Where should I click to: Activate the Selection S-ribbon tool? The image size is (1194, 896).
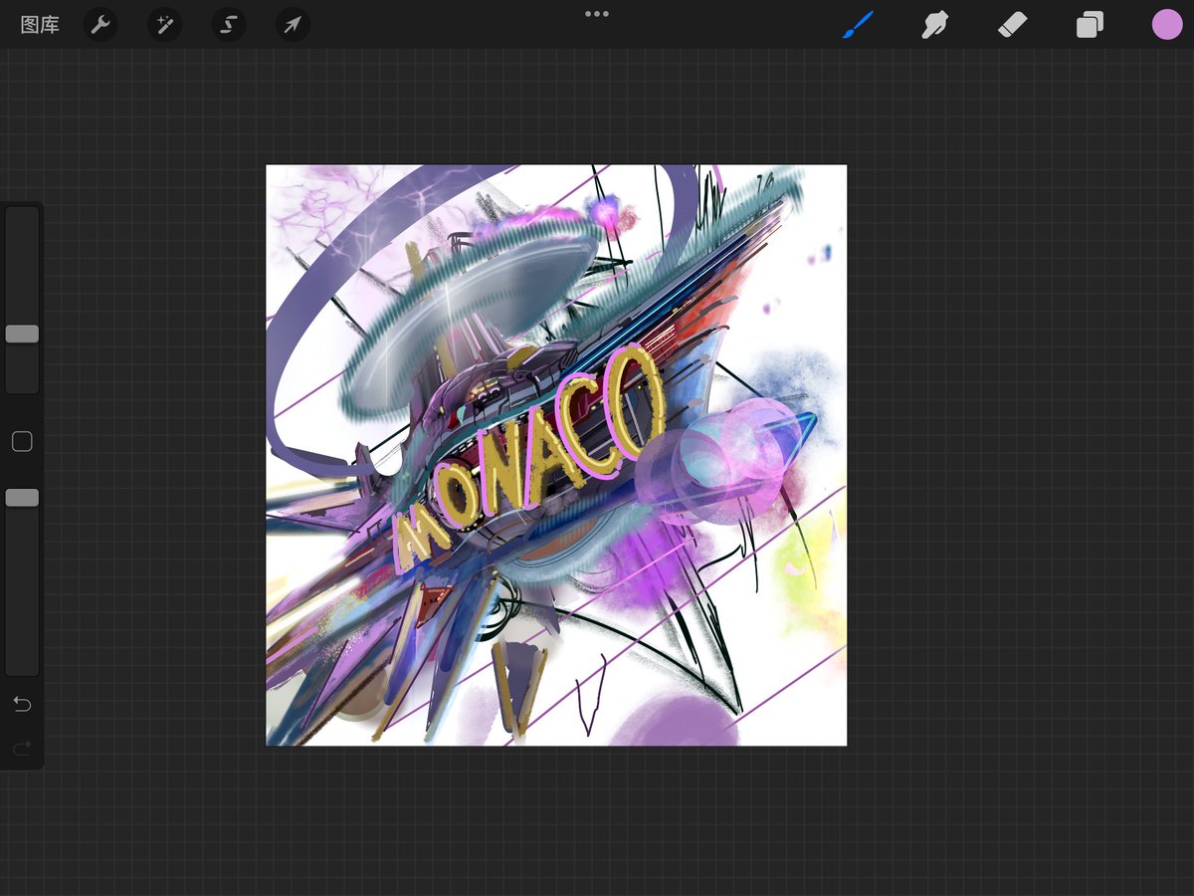pos(229,25)
